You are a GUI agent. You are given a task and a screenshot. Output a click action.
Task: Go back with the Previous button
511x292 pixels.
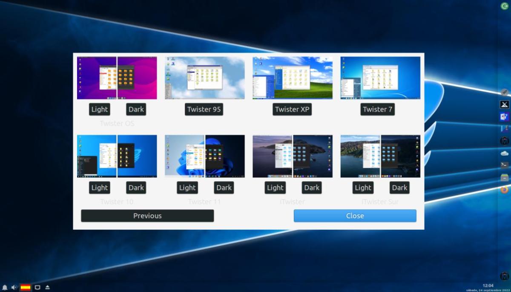[147, 216]
